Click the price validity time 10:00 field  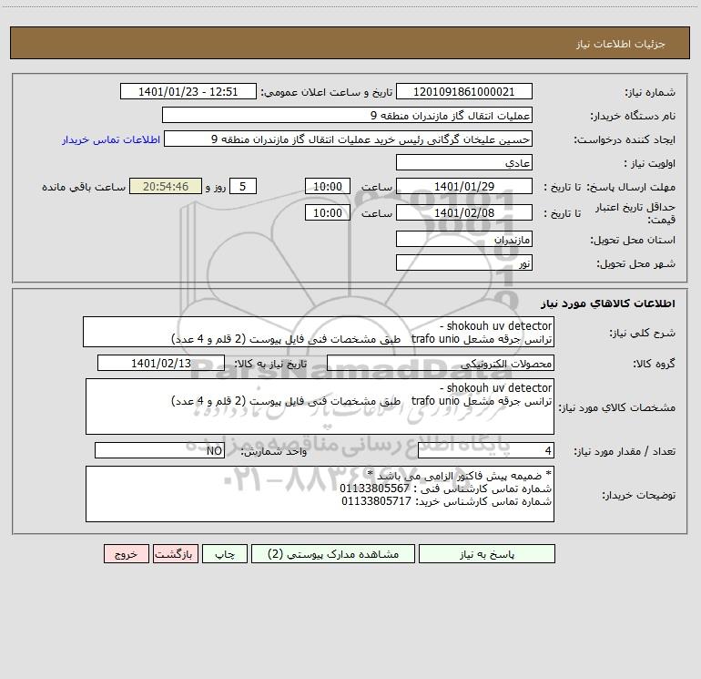point(327,212)
